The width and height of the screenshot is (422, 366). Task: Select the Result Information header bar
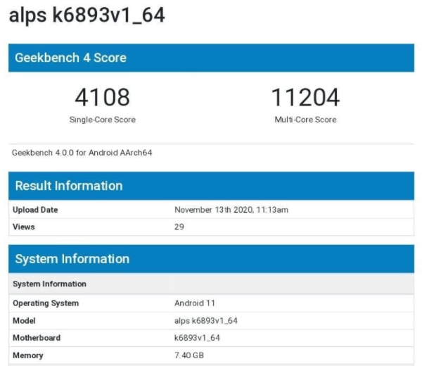click(211, 186)
